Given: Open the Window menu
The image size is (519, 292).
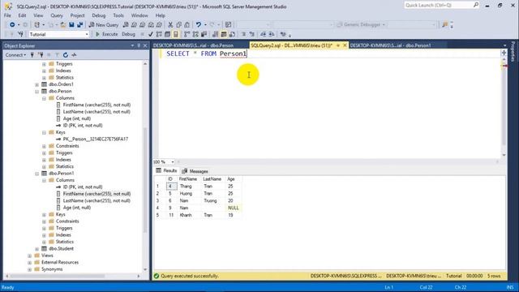Looking at the screenshot, I should click(x=139, y=15).
